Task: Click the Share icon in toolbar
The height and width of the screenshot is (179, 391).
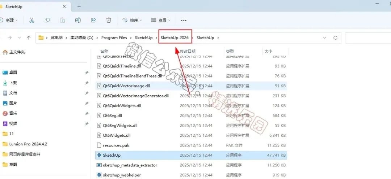Action: click(x=93, y=20)
